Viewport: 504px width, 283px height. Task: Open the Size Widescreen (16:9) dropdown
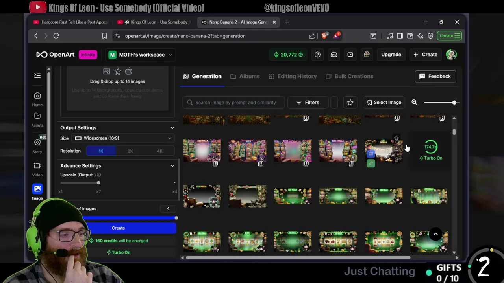point(123,138)
